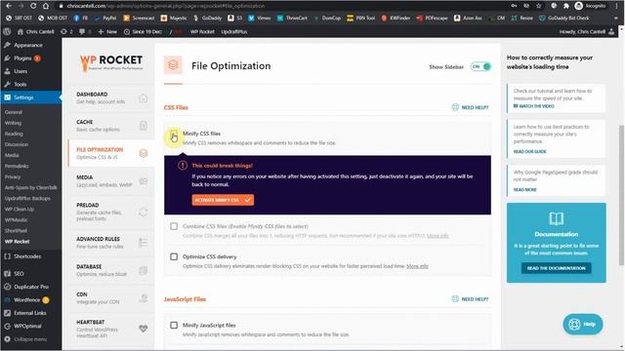625x351 pixels.
Task: Open the Appearance menu
Action: point(28,45)
